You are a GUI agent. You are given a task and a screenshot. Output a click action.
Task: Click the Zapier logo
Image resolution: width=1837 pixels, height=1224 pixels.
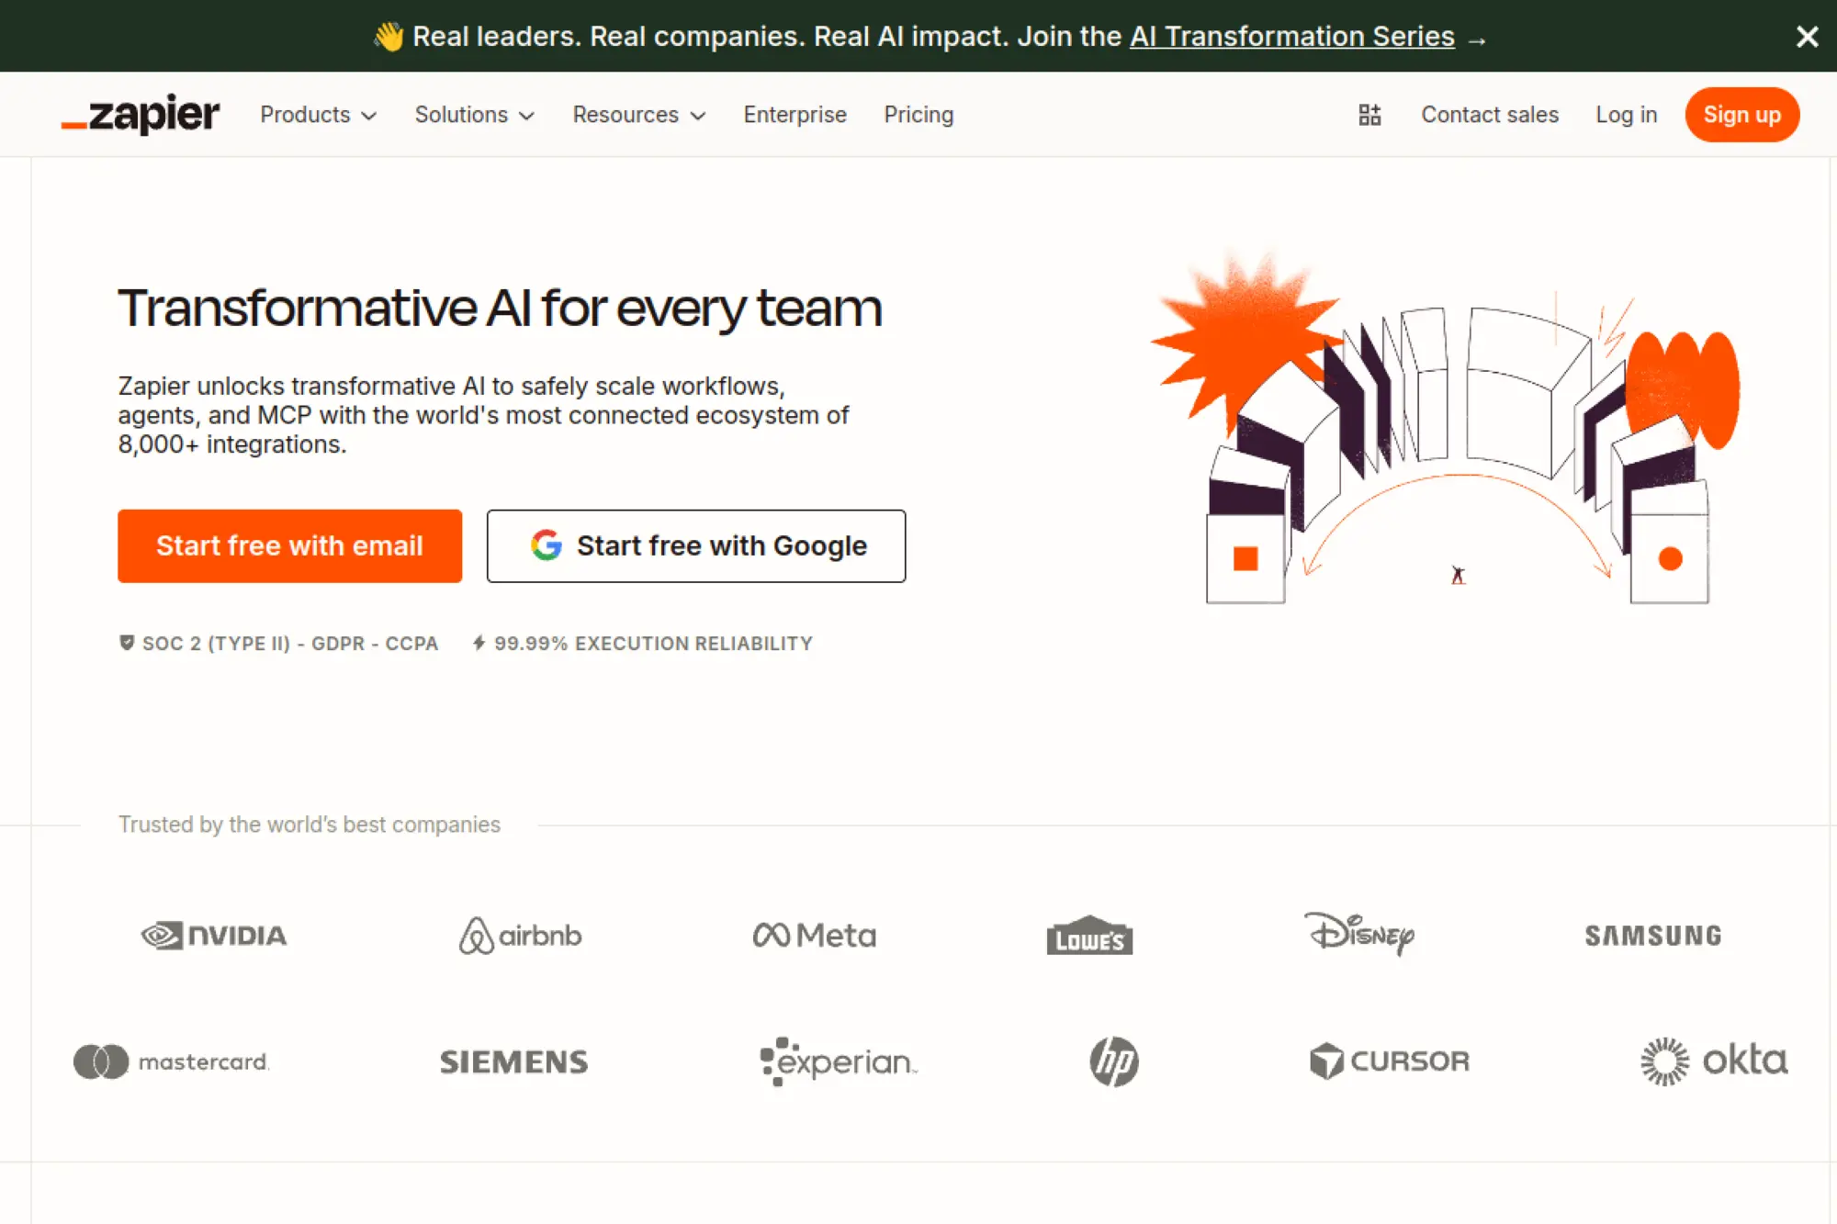(x=140, y=114)
